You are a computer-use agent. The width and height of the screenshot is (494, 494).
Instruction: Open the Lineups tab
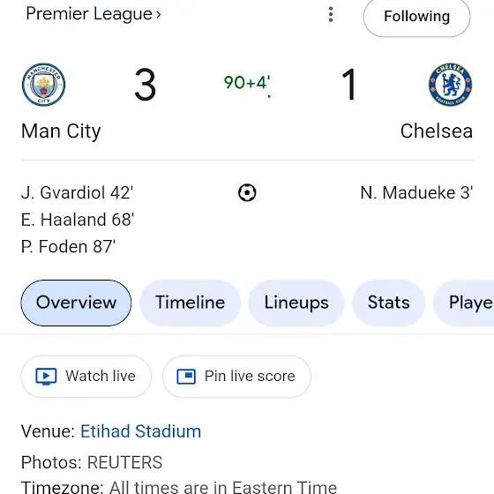click(x=296, y=303)
